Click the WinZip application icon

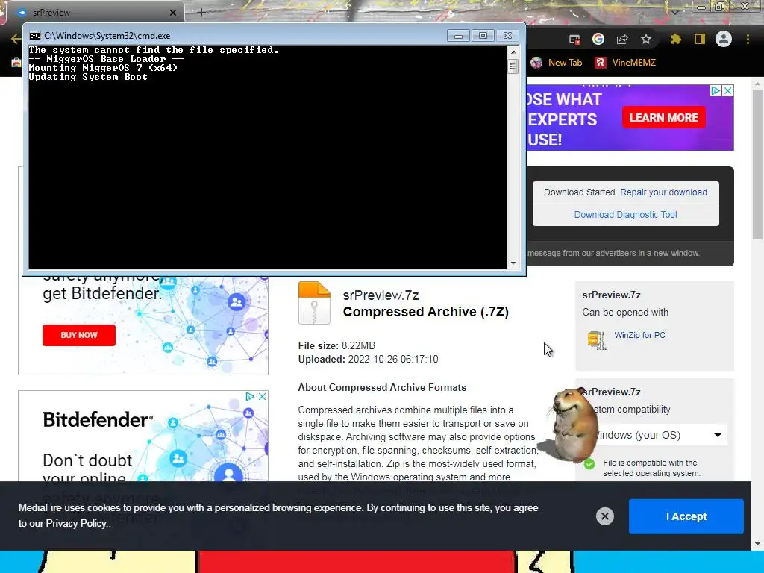coord(597,339)
